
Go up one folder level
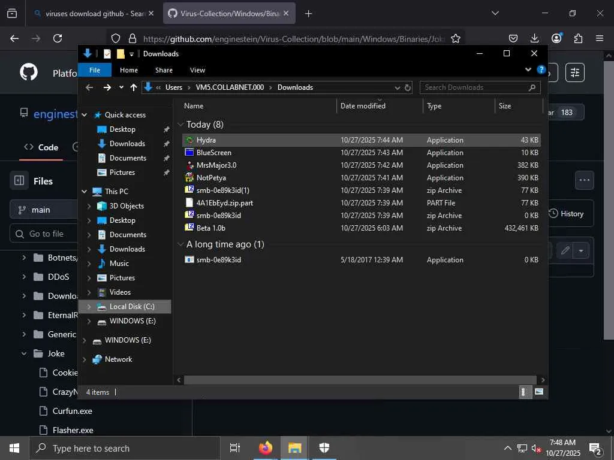click(134, 87)
